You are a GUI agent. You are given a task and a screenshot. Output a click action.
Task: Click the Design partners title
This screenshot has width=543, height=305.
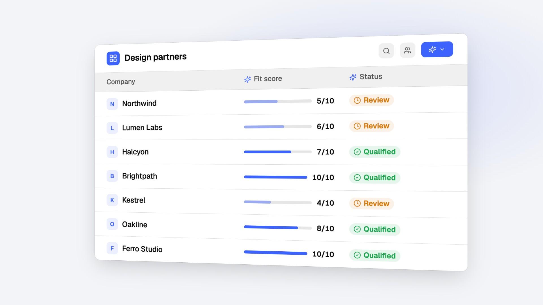tap(156, 57)
